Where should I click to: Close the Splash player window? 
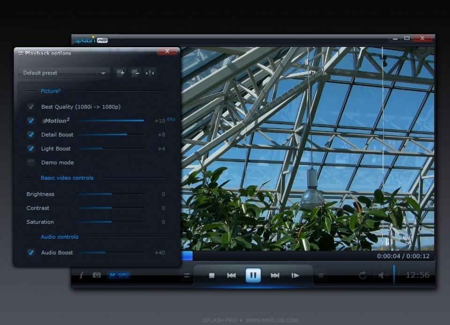[422, 38]
